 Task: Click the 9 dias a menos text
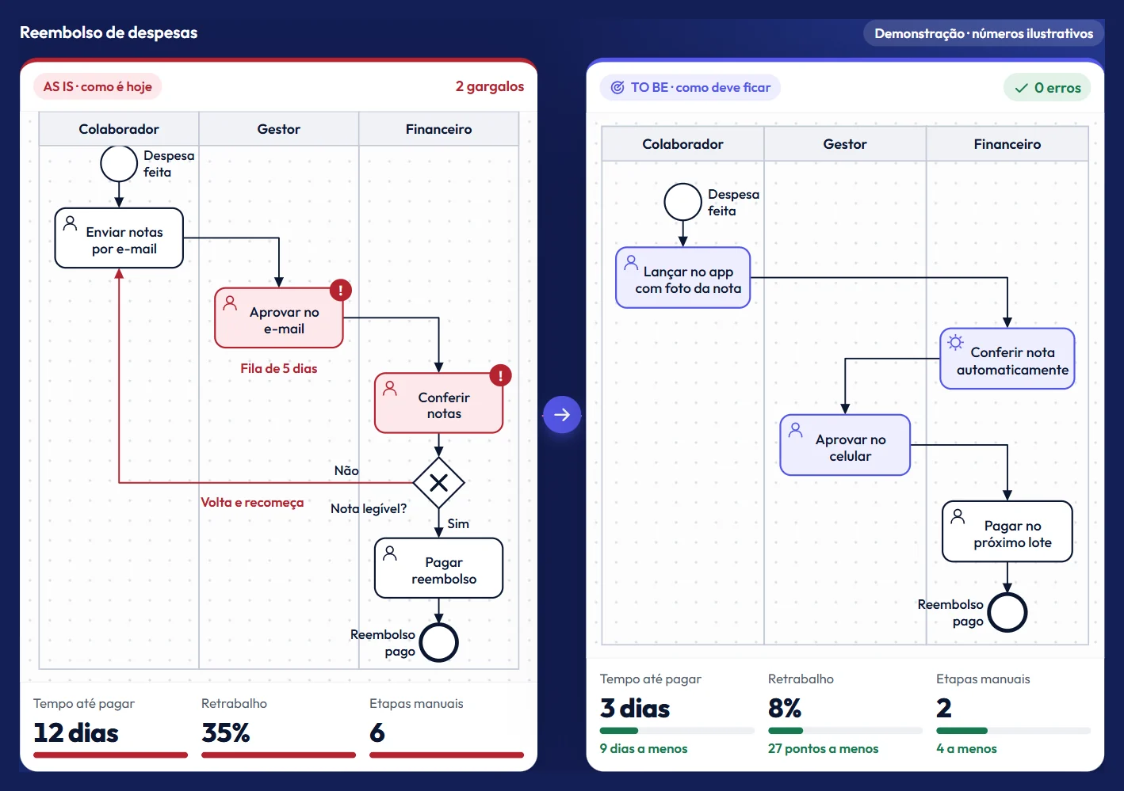coord(644,748)
